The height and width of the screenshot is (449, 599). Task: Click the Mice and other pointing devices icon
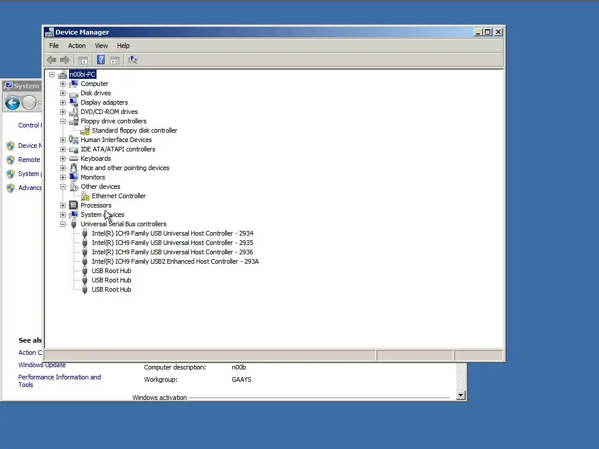(x=74, y=168)
